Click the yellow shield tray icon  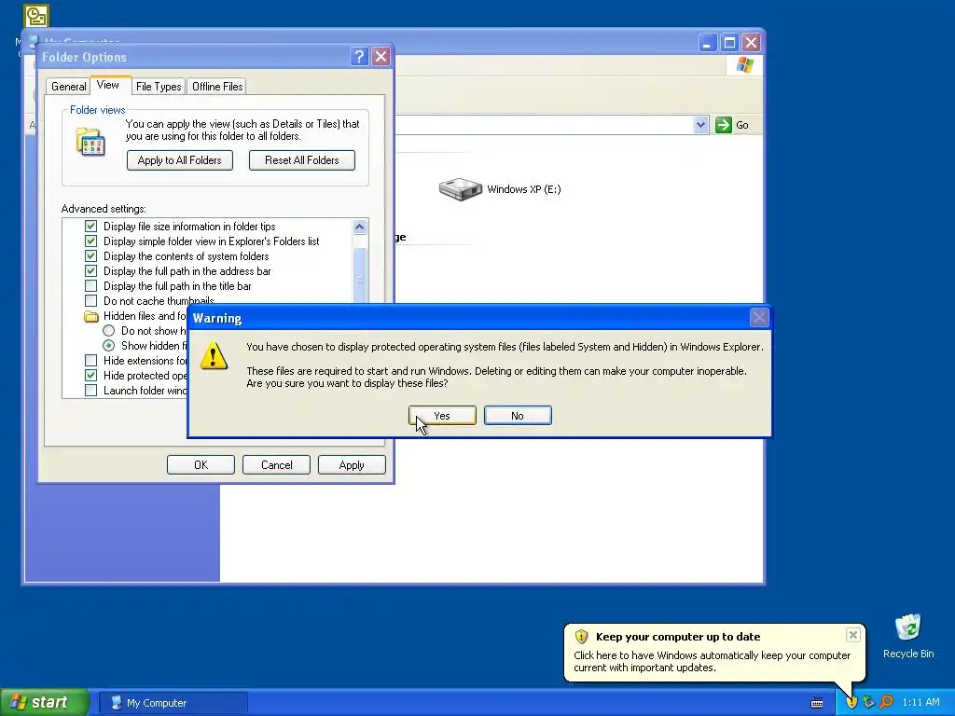(x=851, y=703)
